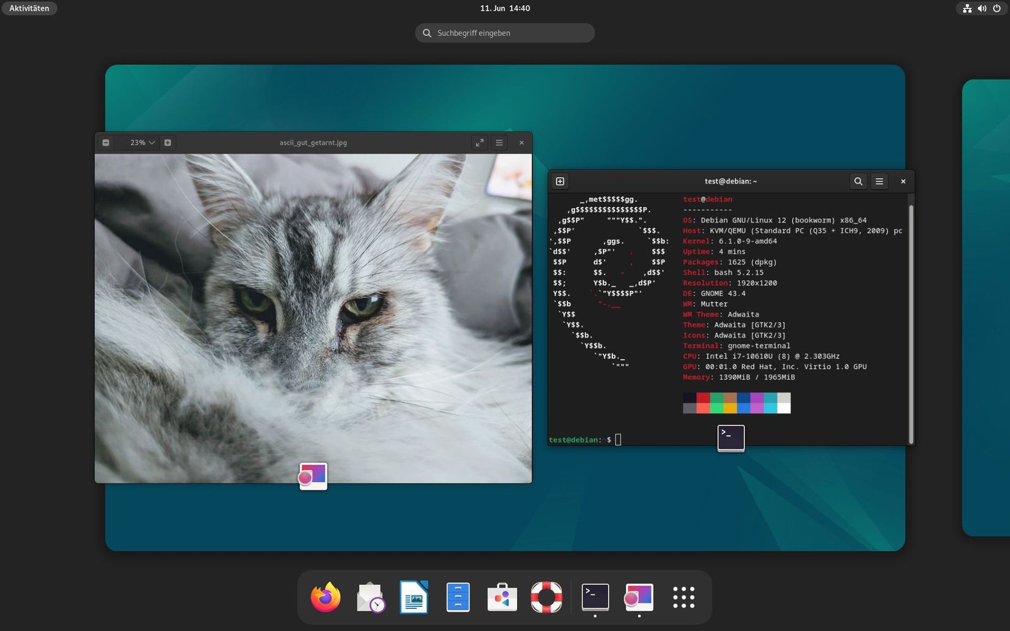Click the search icon in the terminal header
The image size is (1010, 631).
(x=858, y=181)
